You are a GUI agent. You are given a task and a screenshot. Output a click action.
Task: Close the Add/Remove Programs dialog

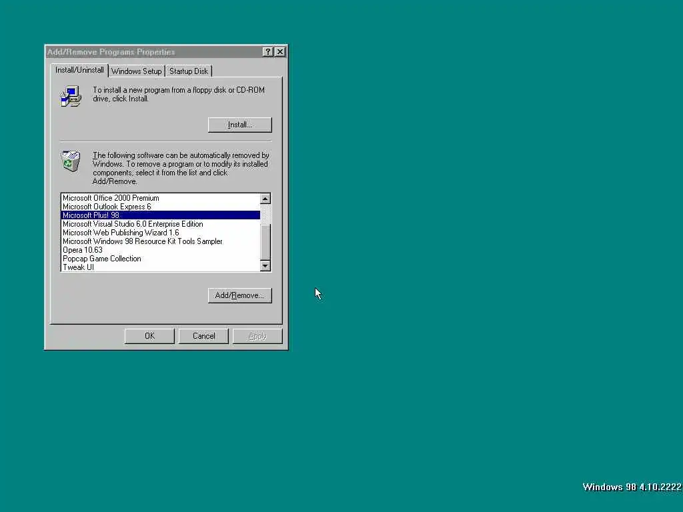[x=280, y=52]
